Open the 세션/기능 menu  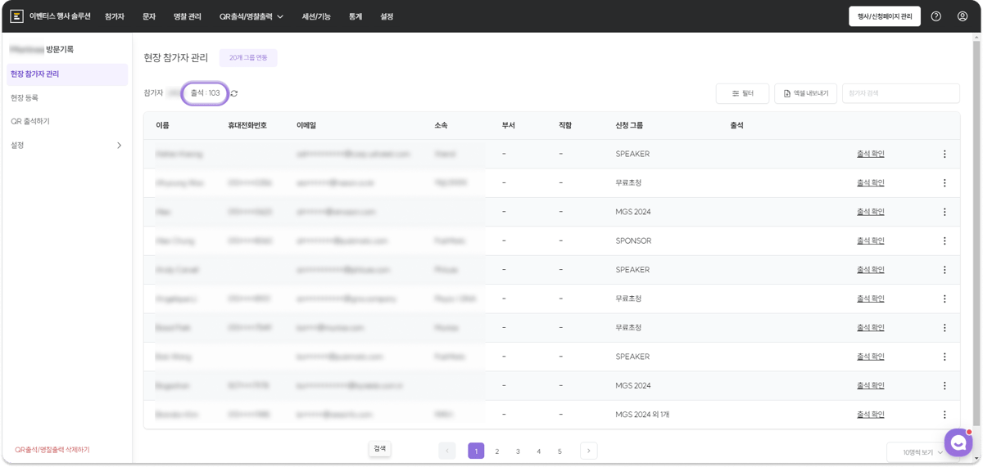tap(316, 16)
